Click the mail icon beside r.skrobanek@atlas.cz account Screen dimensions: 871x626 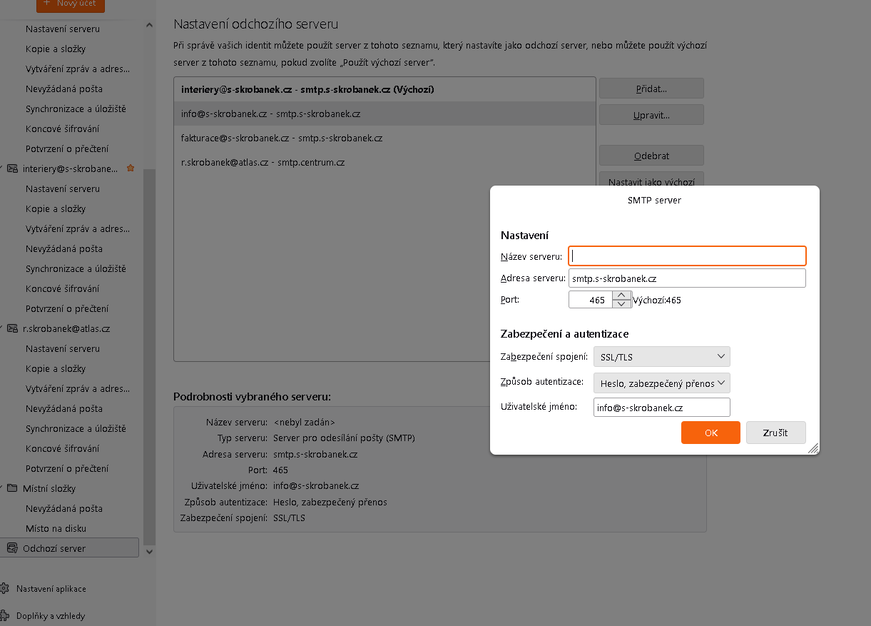click(12, 328)
